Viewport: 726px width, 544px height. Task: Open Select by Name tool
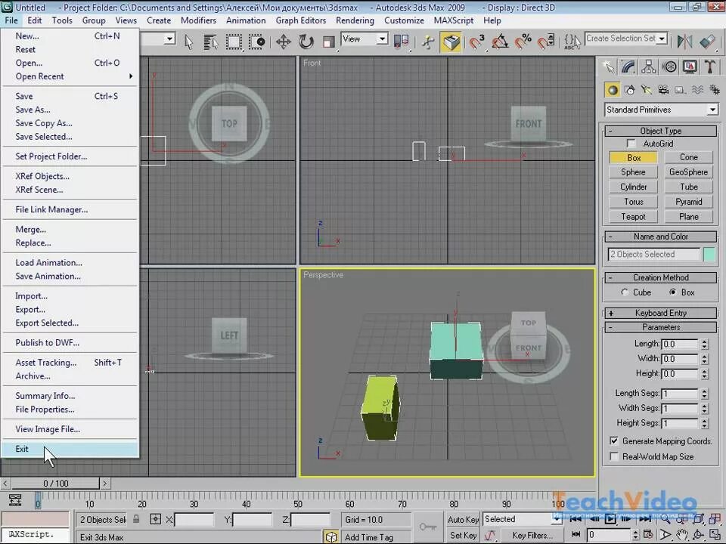click(211, 42)
